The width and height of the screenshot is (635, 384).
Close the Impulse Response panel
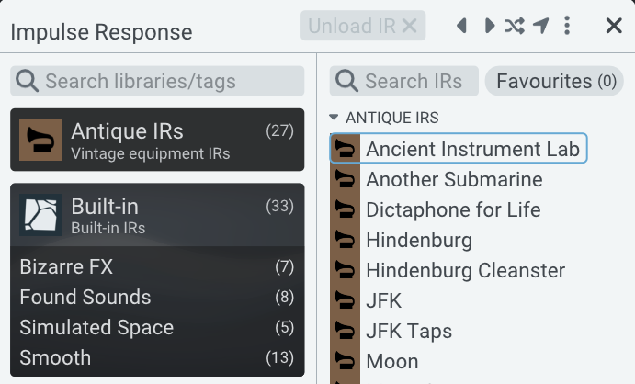[614, 27]
